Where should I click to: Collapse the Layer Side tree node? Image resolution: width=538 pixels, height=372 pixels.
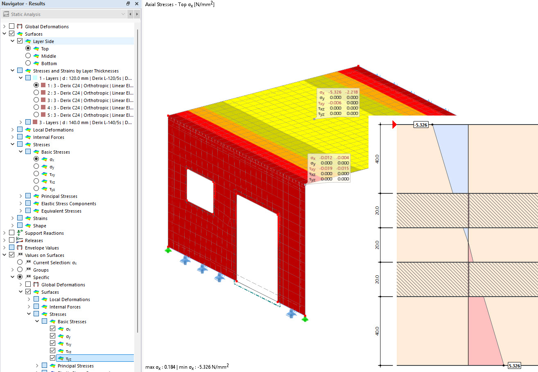click(x=13, y=41)
